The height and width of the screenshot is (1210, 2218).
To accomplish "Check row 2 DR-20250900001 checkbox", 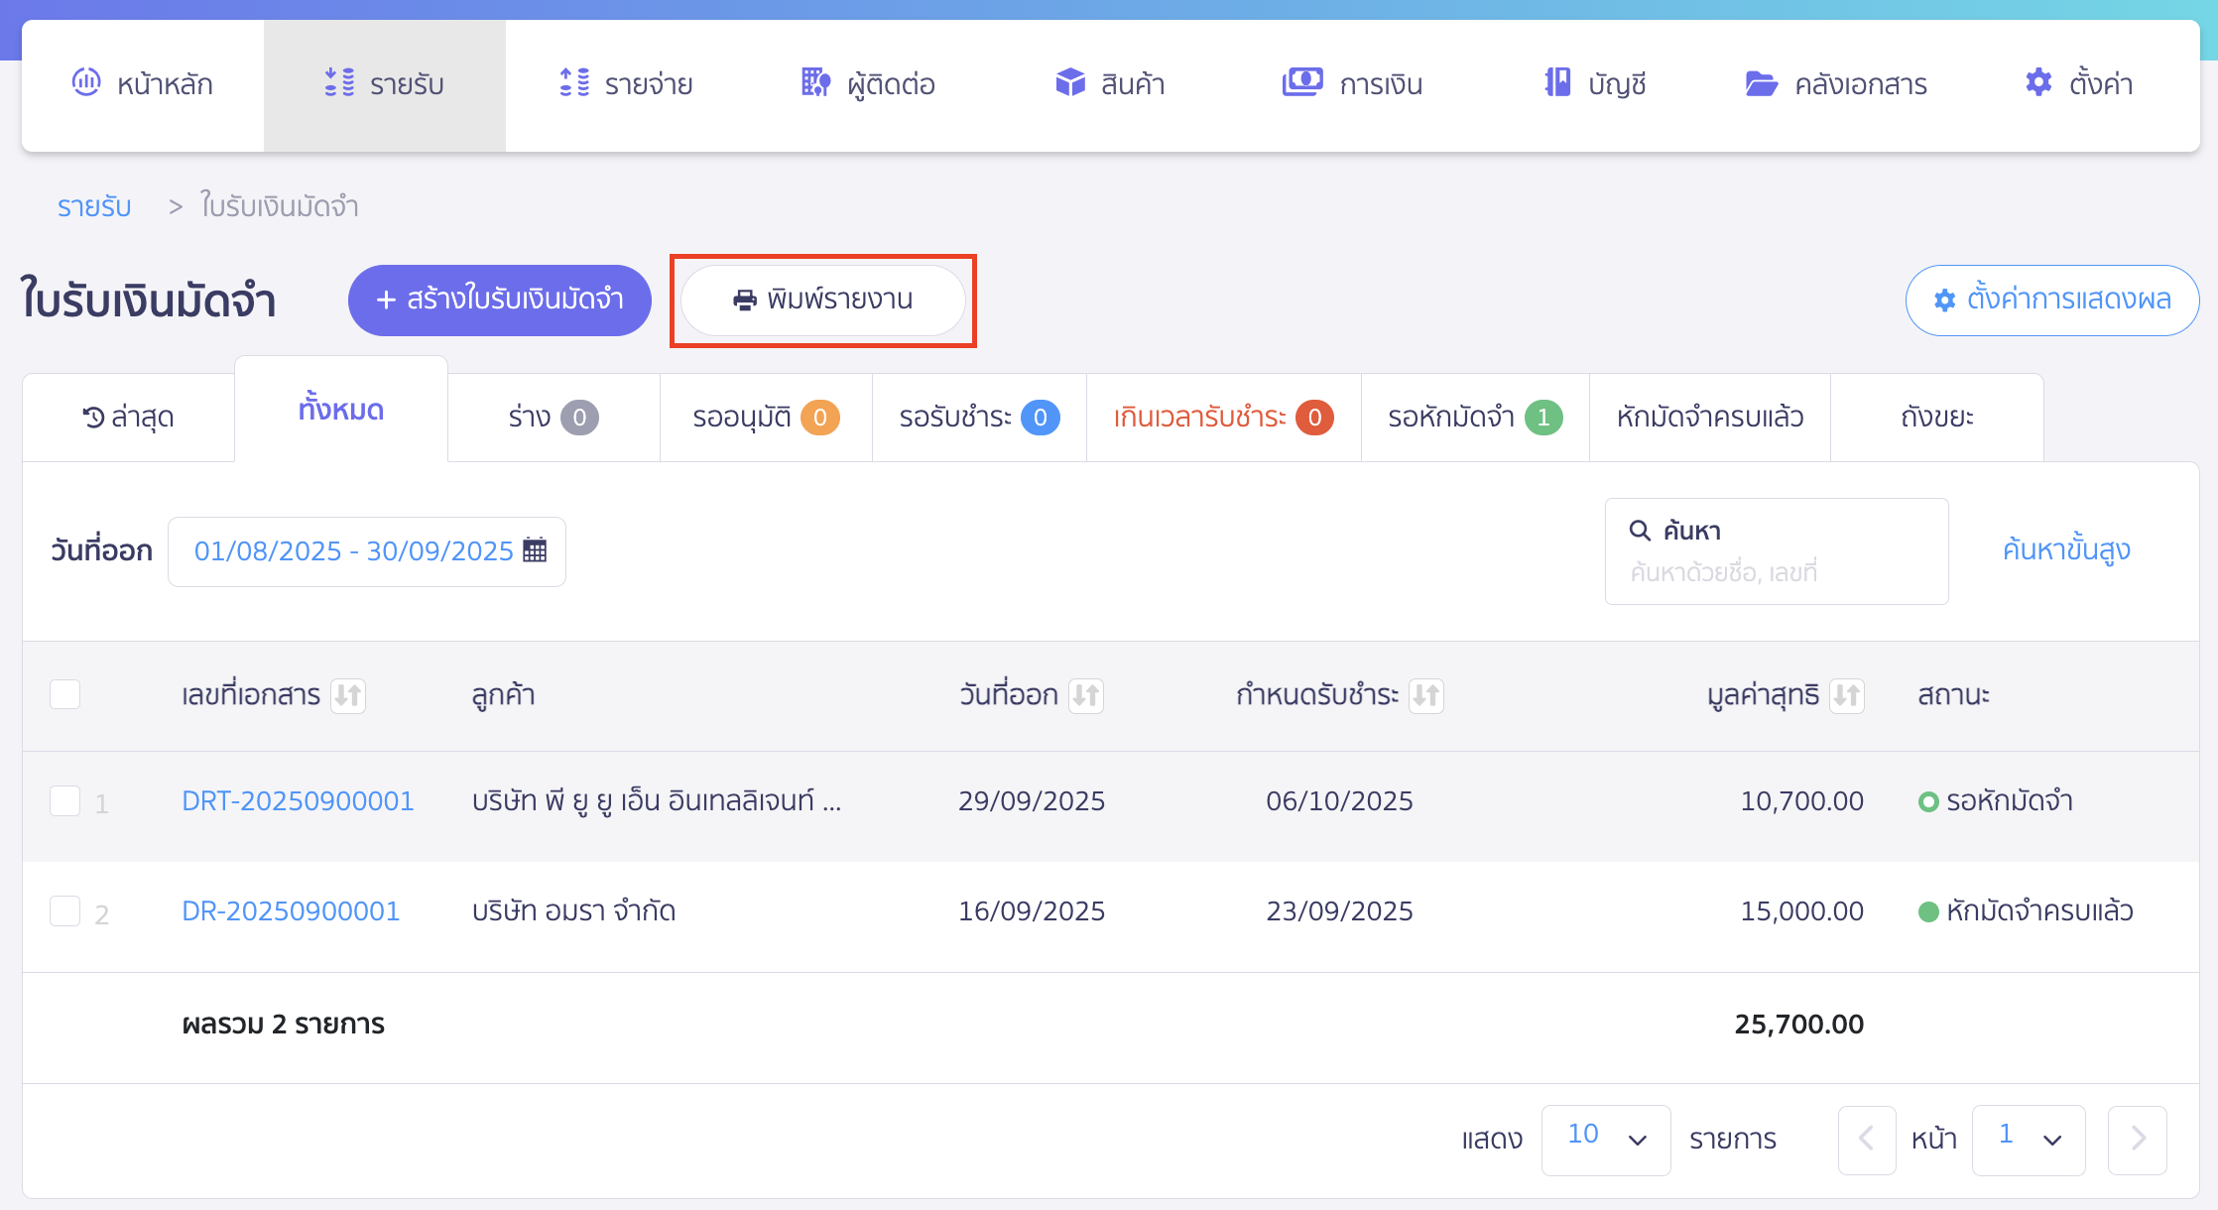I will pos(65,910).
